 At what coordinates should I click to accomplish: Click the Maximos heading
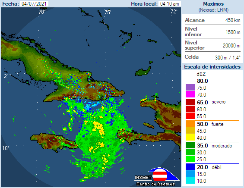[213, 4]
